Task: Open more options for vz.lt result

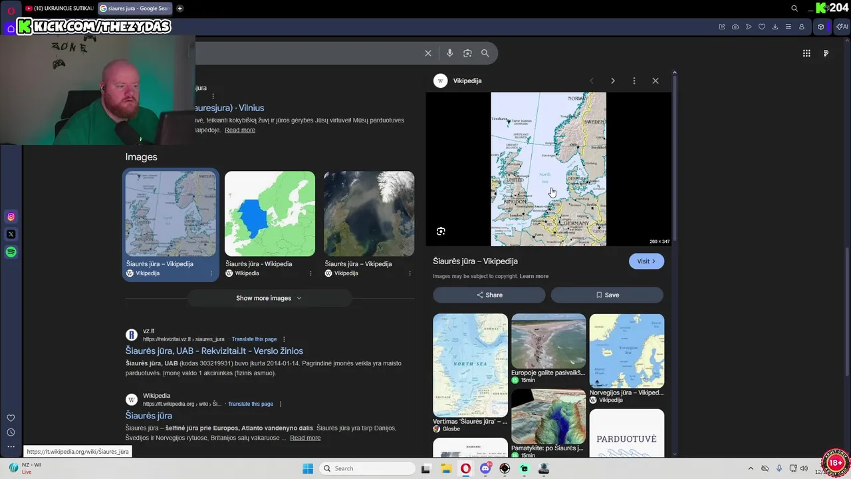Action: coord(284,339)
